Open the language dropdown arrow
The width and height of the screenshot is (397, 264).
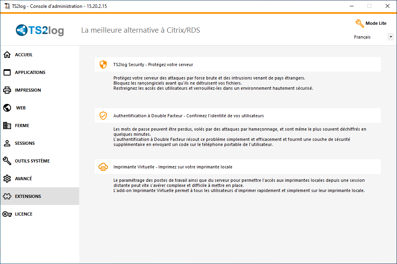click(x=391, y=37)
